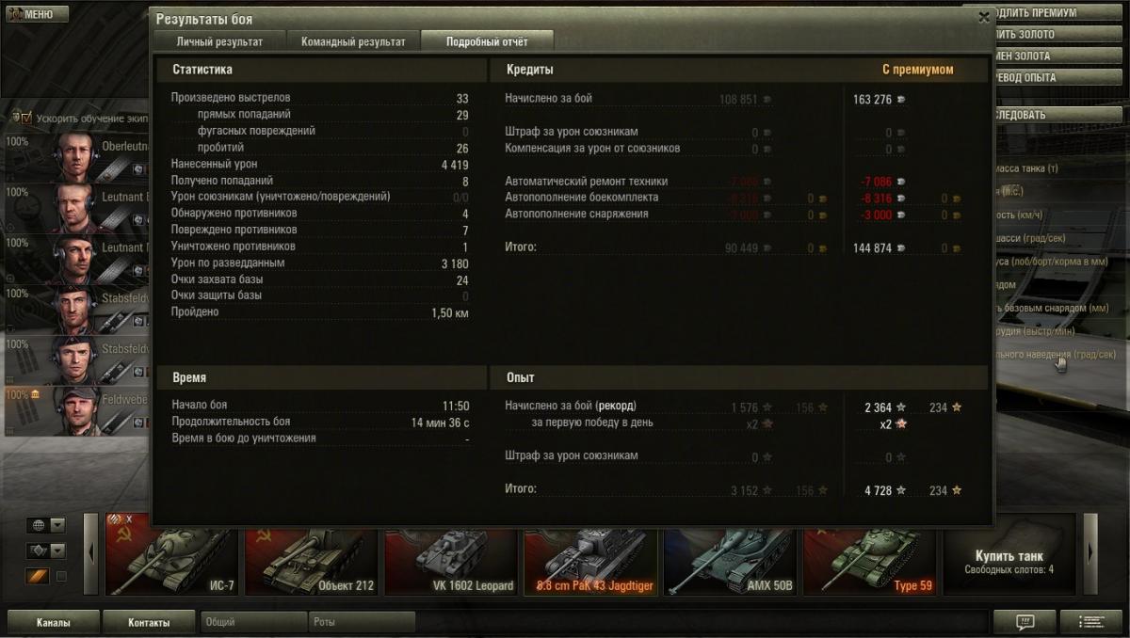
Task: Open the tank type filter dropdown
Action: [x=47, y=550]
